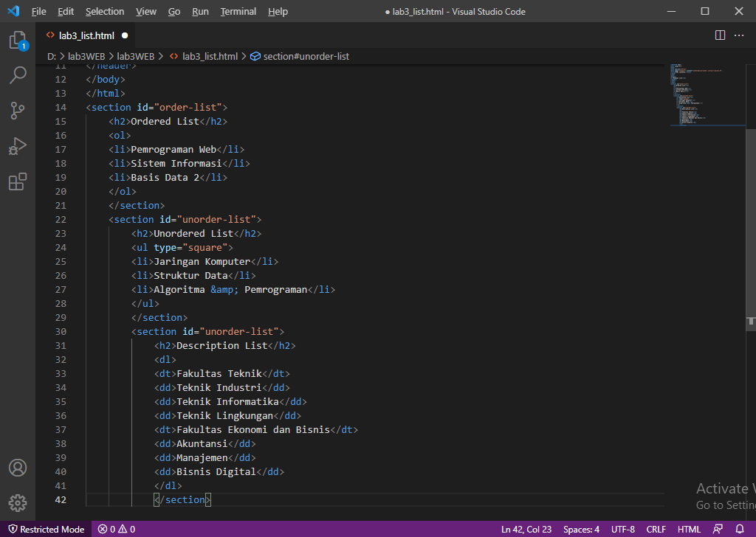Open the Terminal menu
This screenshot has height=537, width=756.
coord(238,11)
